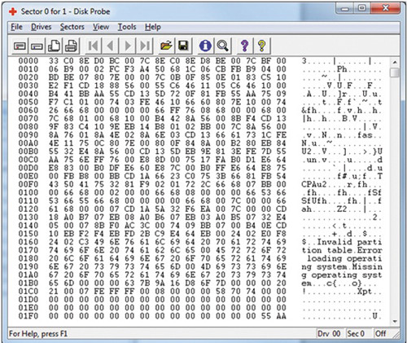Click offset label 01F0

point(28,316)
